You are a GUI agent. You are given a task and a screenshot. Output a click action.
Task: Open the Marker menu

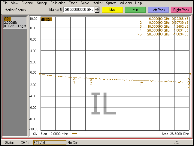[x=97, y=3]
